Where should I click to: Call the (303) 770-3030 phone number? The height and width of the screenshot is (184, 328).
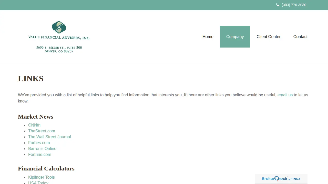(294, 5)
